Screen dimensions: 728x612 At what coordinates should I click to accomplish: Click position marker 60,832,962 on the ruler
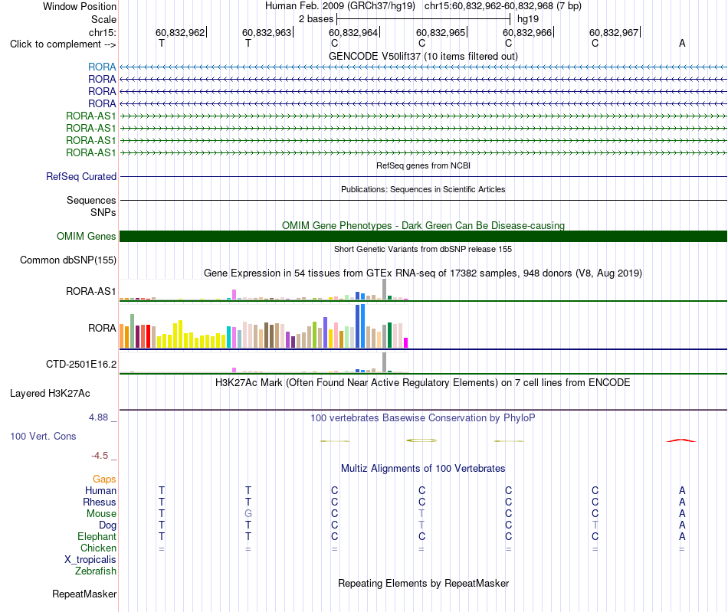[181, 32]
